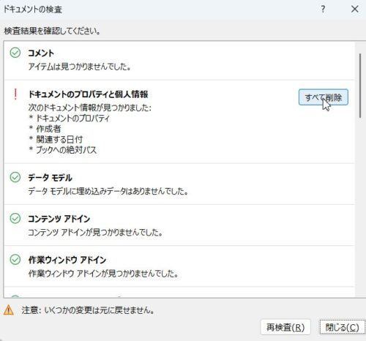Click 作業ウィンドウ アドインが見つかりませんでした text

pos(103,274)
